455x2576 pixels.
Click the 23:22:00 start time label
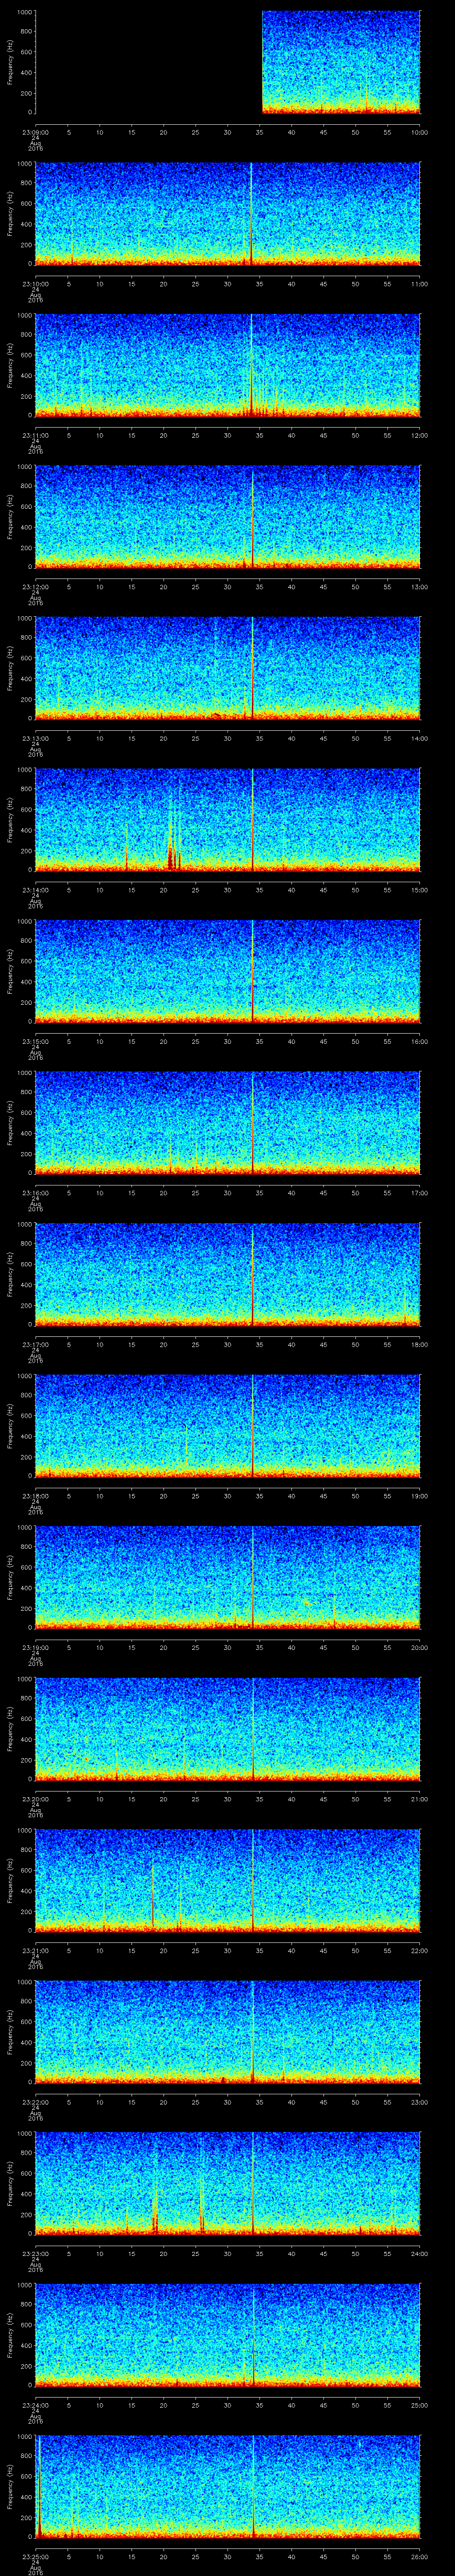click(36, 2101)
